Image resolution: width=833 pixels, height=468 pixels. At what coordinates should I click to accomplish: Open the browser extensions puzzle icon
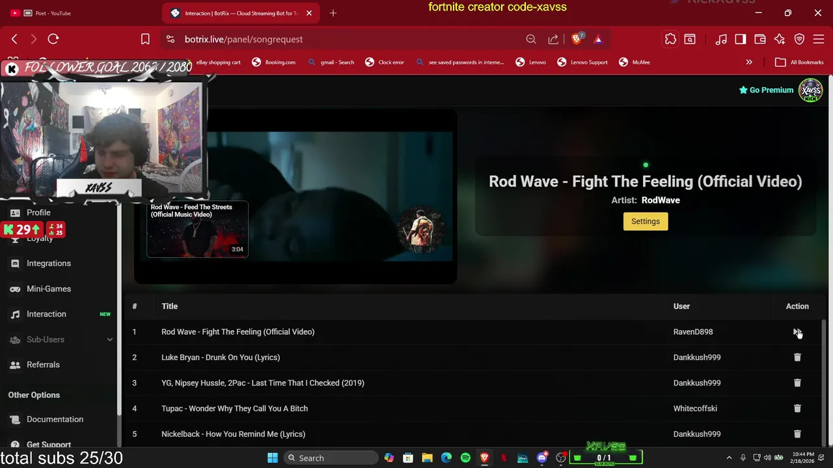[670, 39]
